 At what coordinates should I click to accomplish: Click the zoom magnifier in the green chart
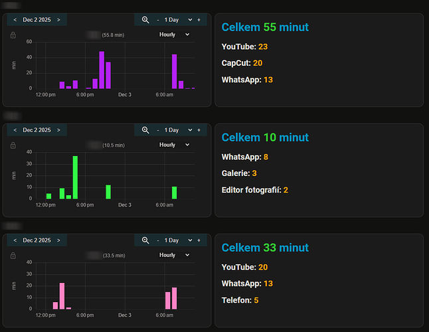[x=145, y=130]
